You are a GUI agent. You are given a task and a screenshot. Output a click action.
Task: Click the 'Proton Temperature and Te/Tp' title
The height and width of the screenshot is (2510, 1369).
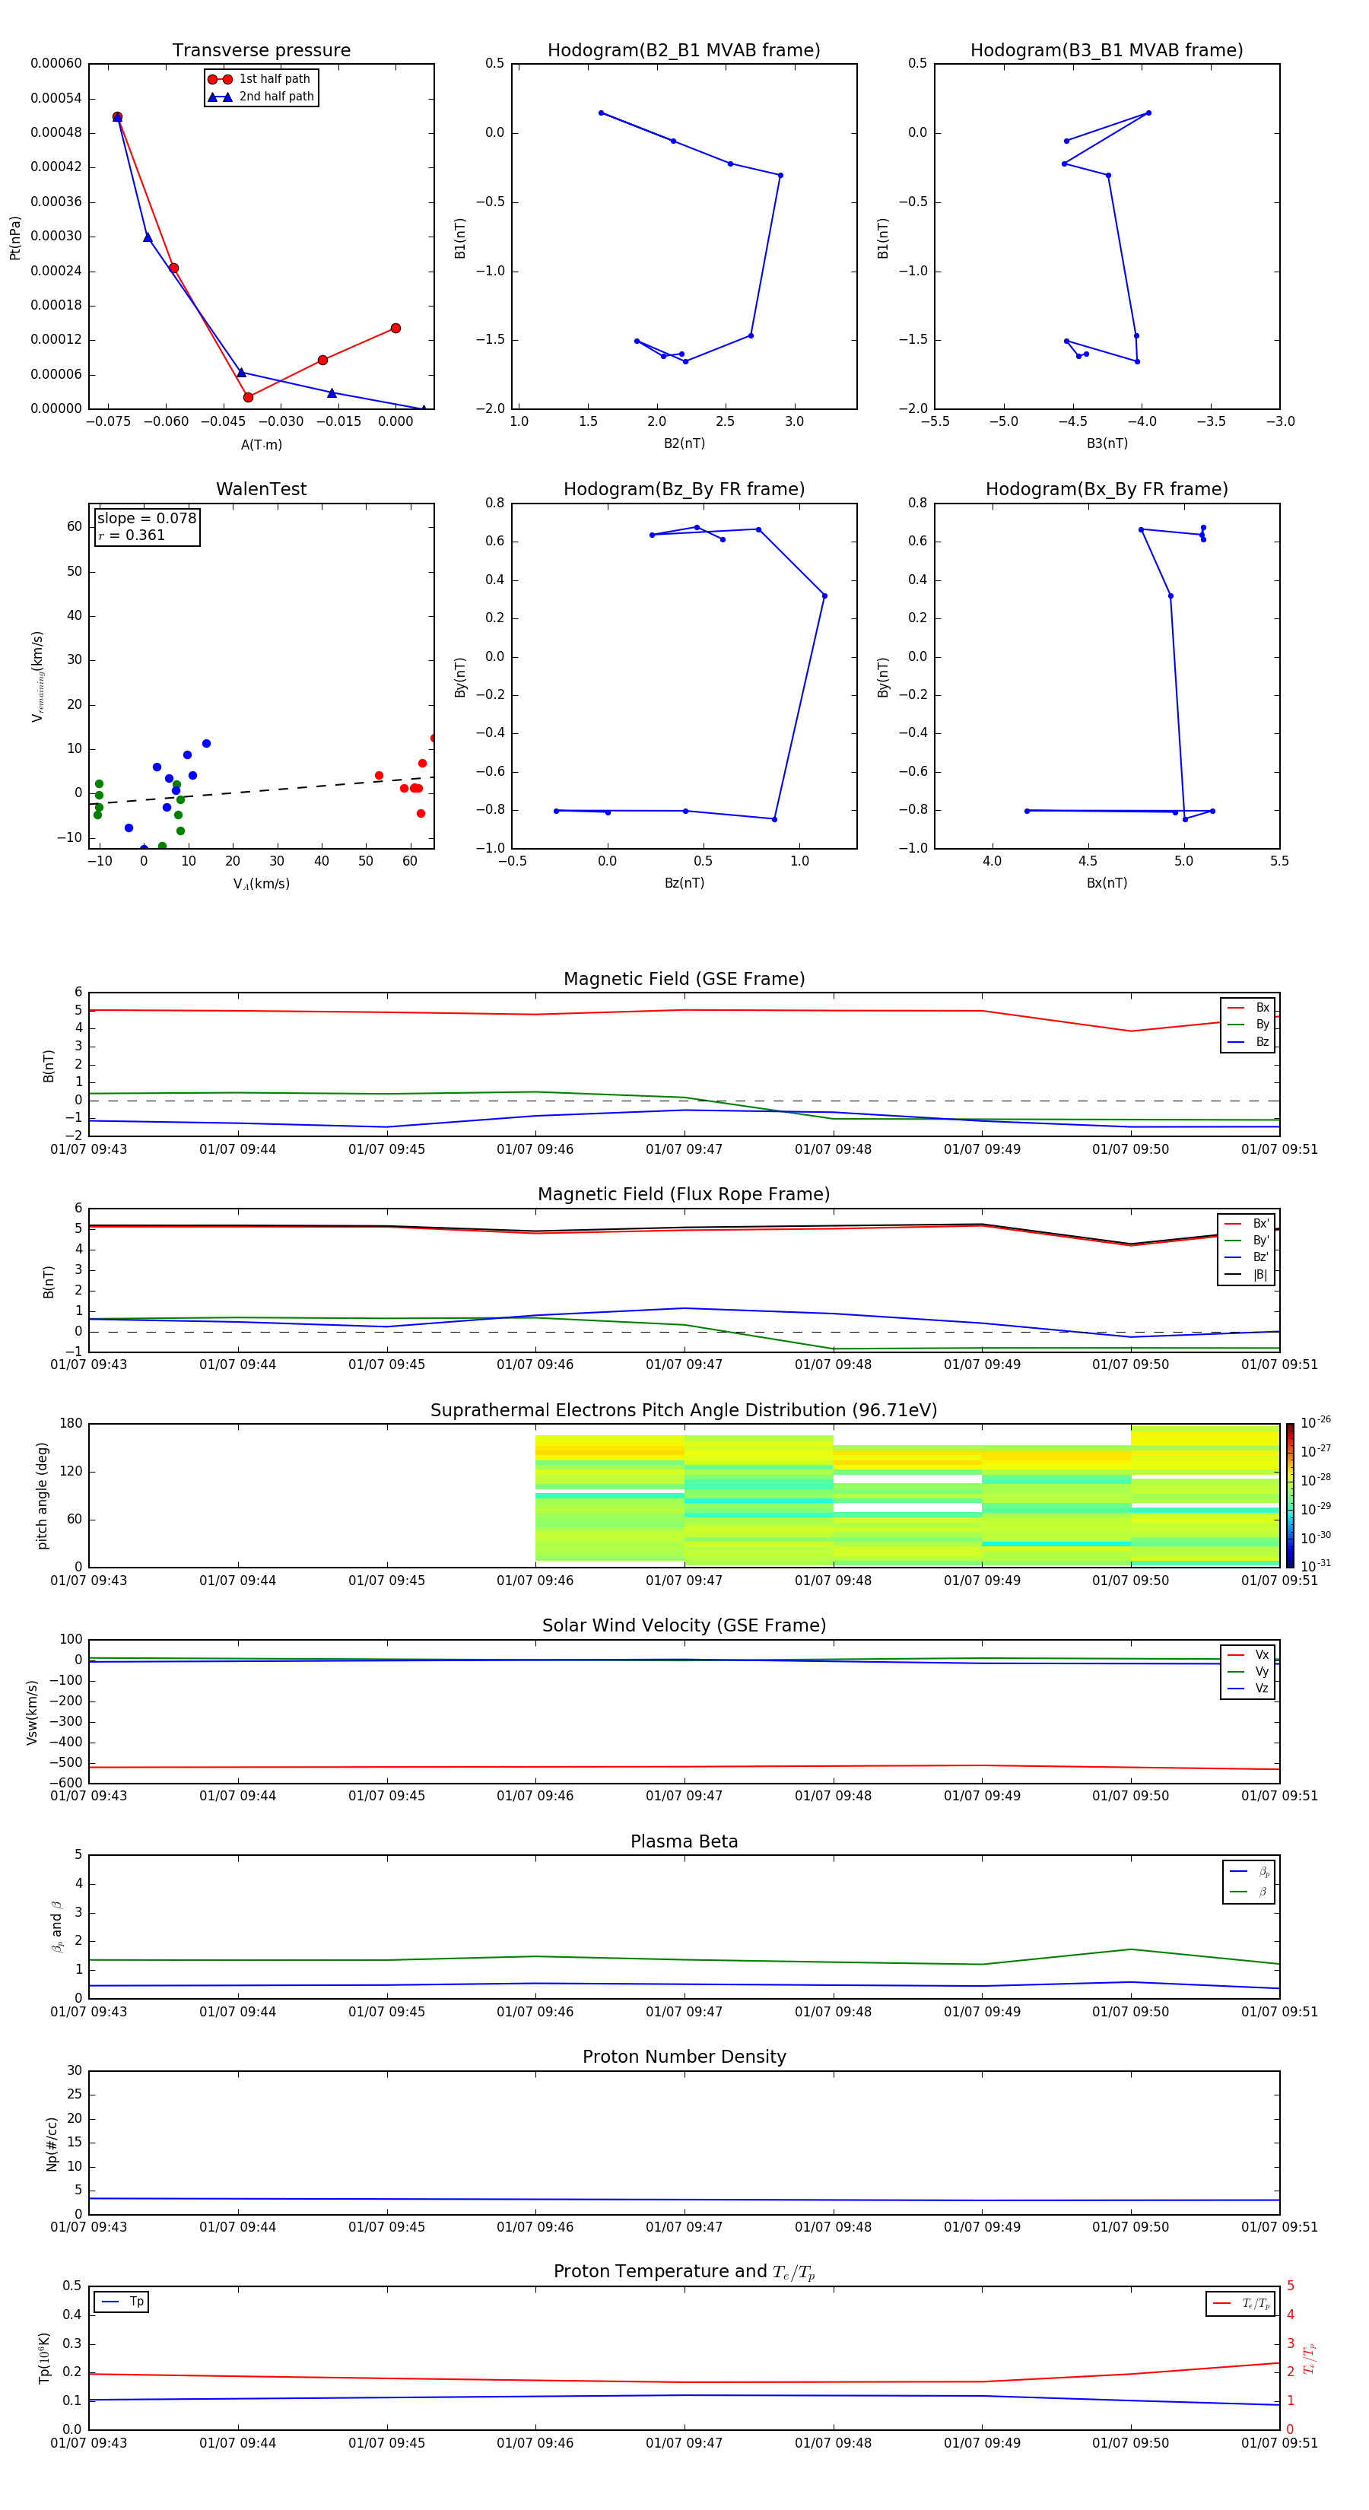click(x=684, y=2272)
